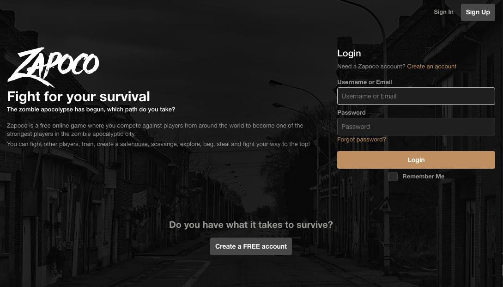Viewport: 503px width, 287px height.
Task: Click the 'You can fight other players' sentence
Action: click(158, 144)
